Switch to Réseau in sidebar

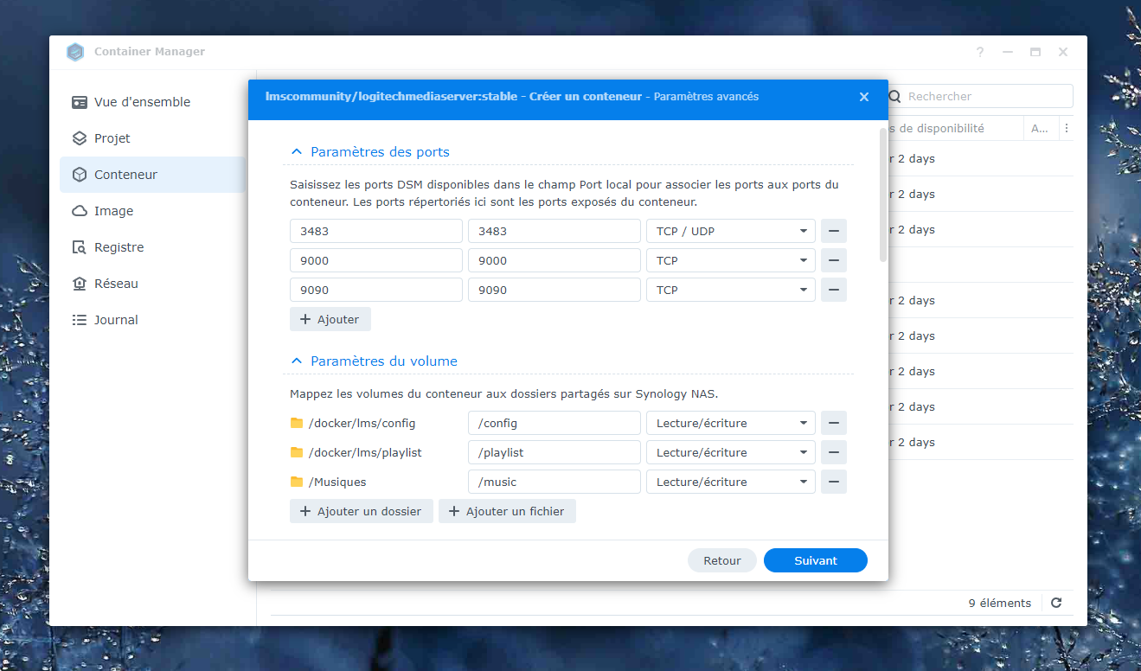(152, 284)
